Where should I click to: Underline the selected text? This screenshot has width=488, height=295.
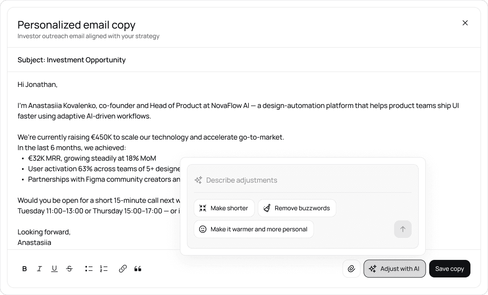click(x=54, y=269)
